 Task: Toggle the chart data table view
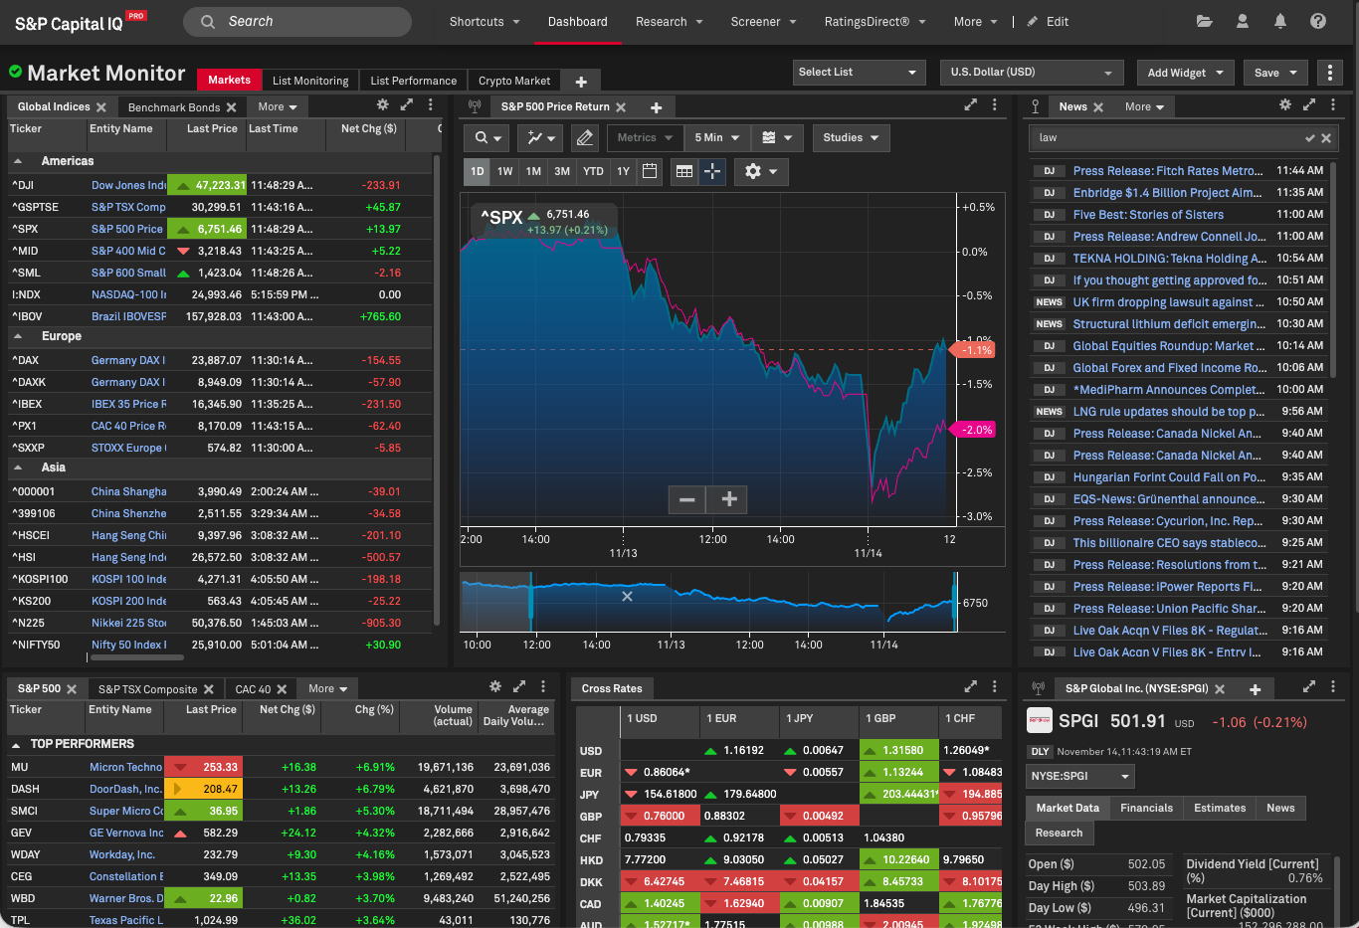684,171
